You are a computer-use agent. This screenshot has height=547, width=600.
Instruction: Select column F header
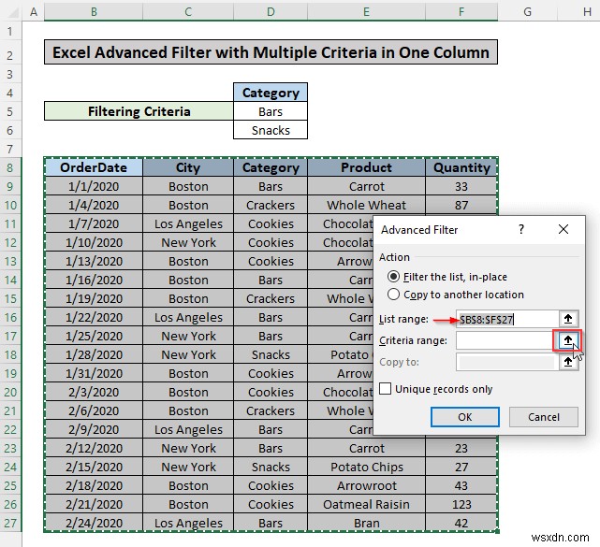461,11
